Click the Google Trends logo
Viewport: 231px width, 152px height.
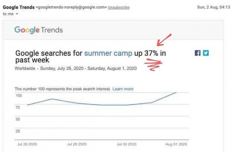pyautogui.click(x=38, y=30)
